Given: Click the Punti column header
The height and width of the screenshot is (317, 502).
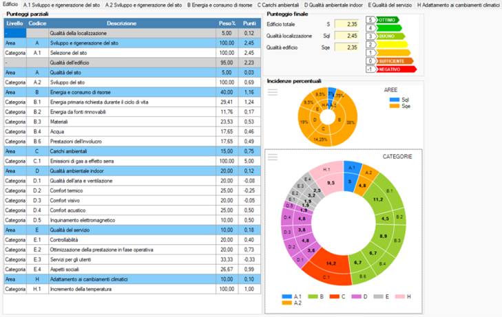Looking at the screenshot, I should [249, 23].
